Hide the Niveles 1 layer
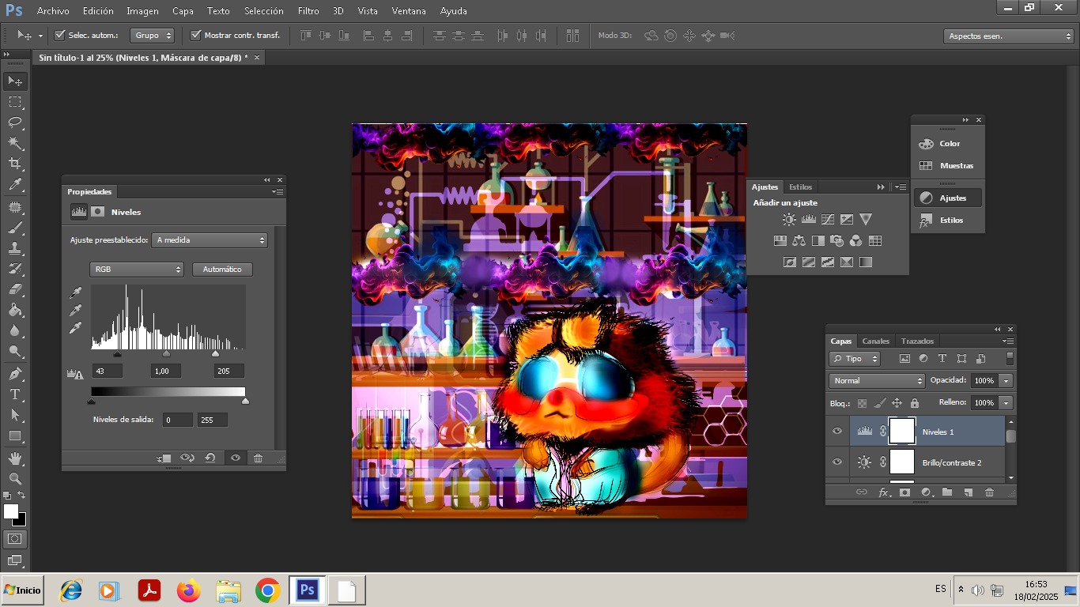 pos(837,432)
